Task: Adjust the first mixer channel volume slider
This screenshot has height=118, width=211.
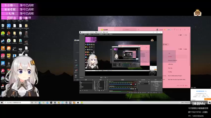Action: pyautogui.click(x=121, y=84)
